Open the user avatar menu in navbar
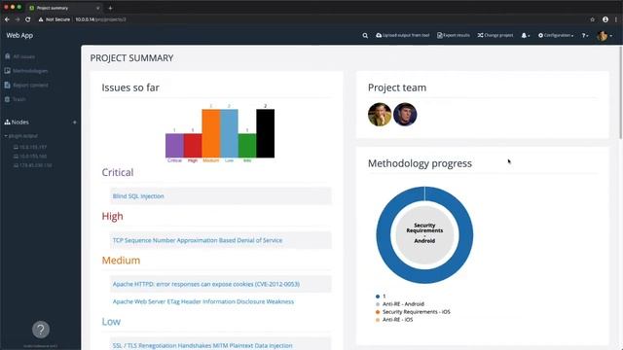This screenshot has width=623, height=350. (x=604, y=36)
